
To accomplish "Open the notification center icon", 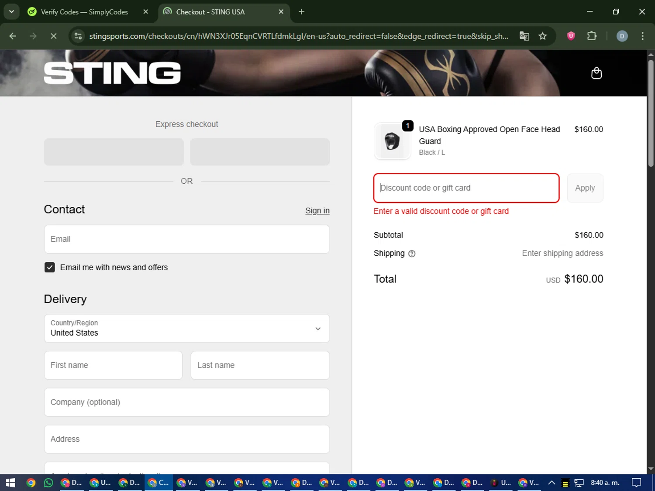I will pos(637,483).
